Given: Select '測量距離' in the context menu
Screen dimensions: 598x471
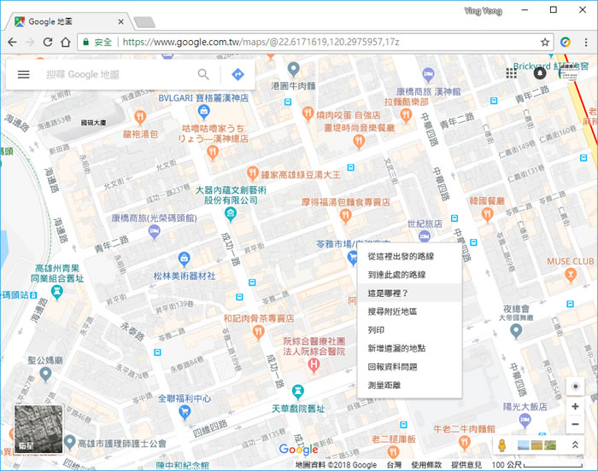Looking at the screenshot, I should (384, 385).
